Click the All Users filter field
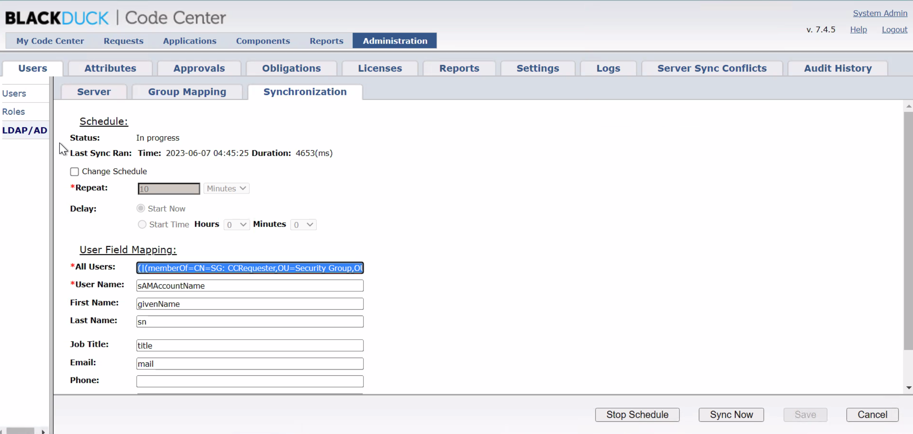913x434 pixels. (250, 268)
